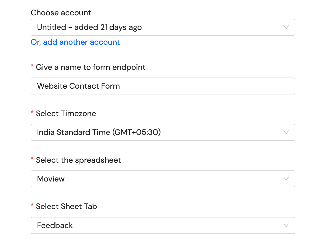The width and height of the screenshot is (329, 245).
Task: Click the 'Feedback' sheet tab value
Action: pyautogui.click(x=55, y=225)
